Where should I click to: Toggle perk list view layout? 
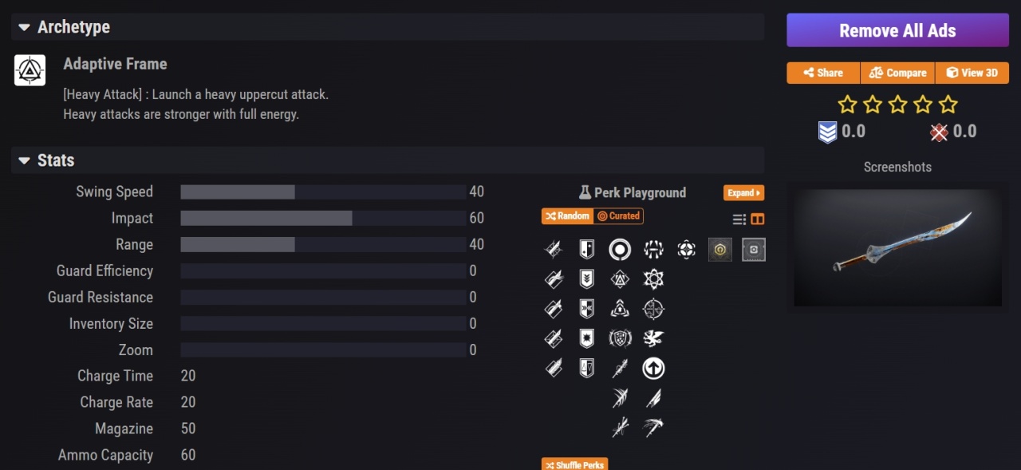click(739, 219)
